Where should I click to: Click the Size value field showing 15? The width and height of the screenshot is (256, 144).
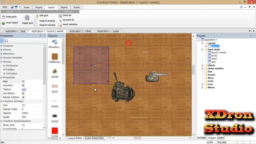point(32,105)
